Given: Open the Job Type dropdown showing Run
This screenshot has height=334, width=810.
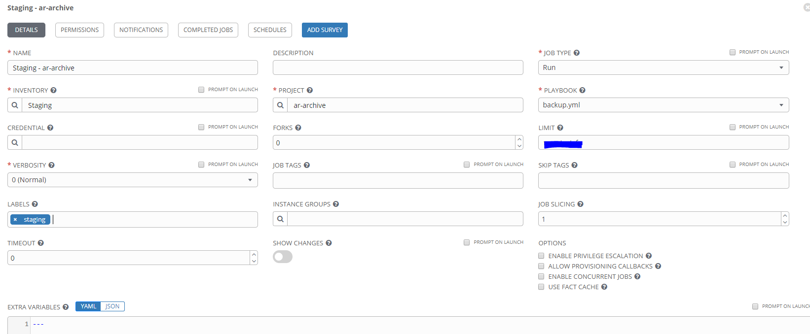Looking at the screenshot, I should (663, 67).
